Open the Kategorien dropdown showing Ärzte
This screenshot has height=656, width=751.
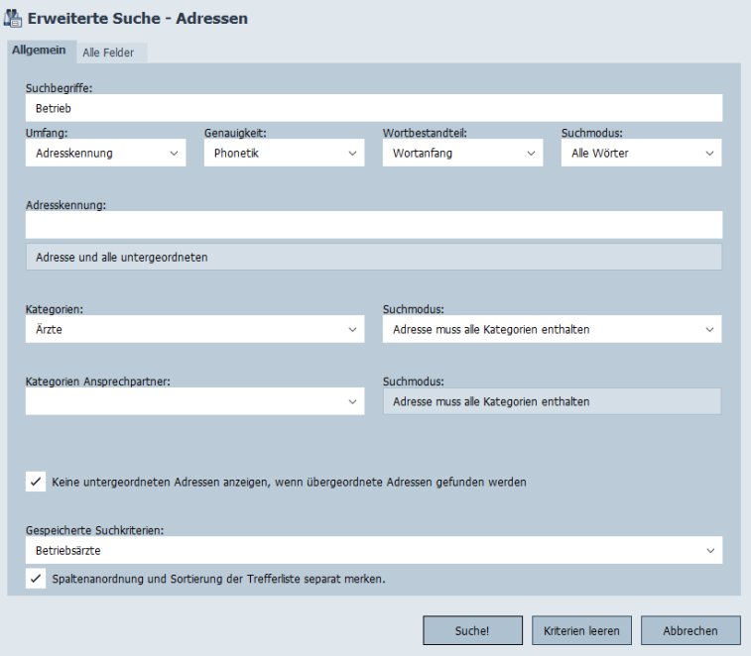click(194, 330)
